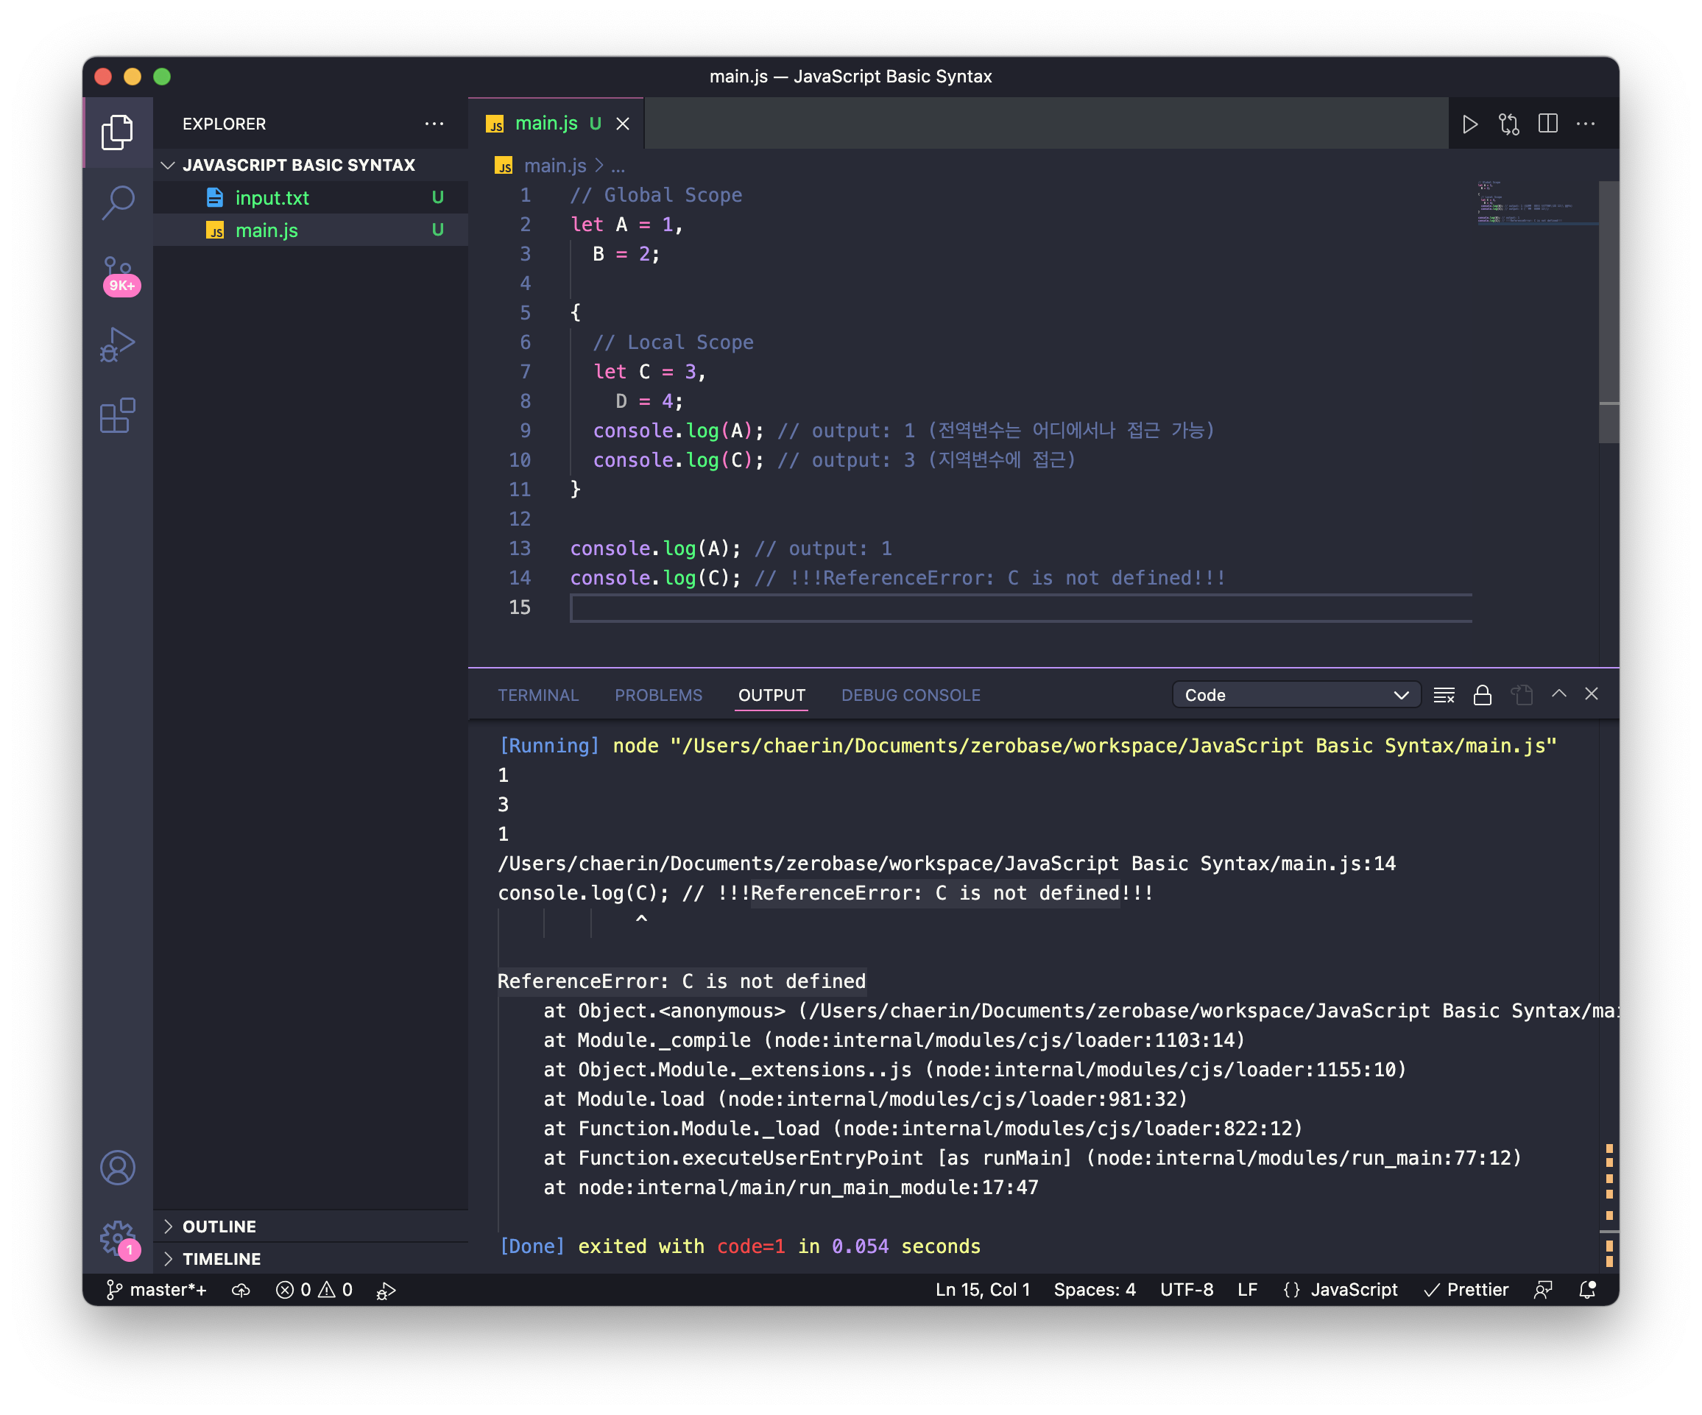Collapse the JAVASCRIPT BASIC SYNTAX folder
The height and width of the screenshot is (1415, 1702).
point(298,166)
